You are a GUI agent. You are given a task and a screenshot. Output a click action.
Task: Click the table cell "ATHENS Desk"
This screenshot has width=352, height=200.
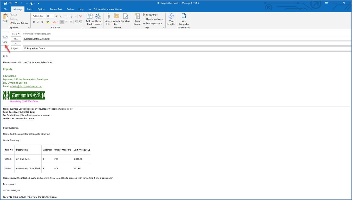coord(28,159)
